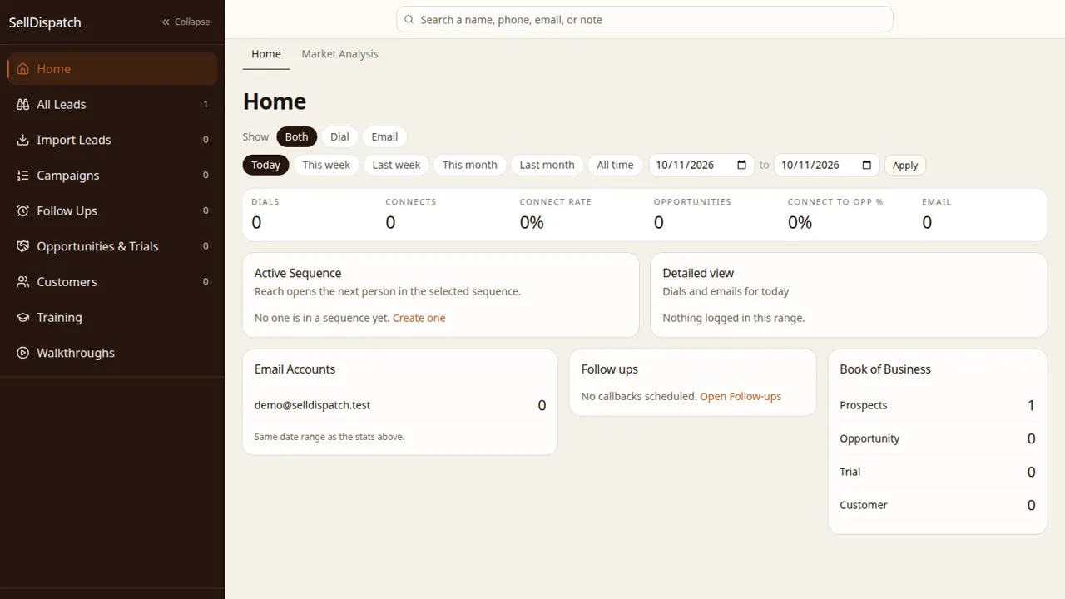The width and height of the screenshot is (1065, 599).
Task: Click the Training graduation cap icon
Action: [x=22, y=317]
